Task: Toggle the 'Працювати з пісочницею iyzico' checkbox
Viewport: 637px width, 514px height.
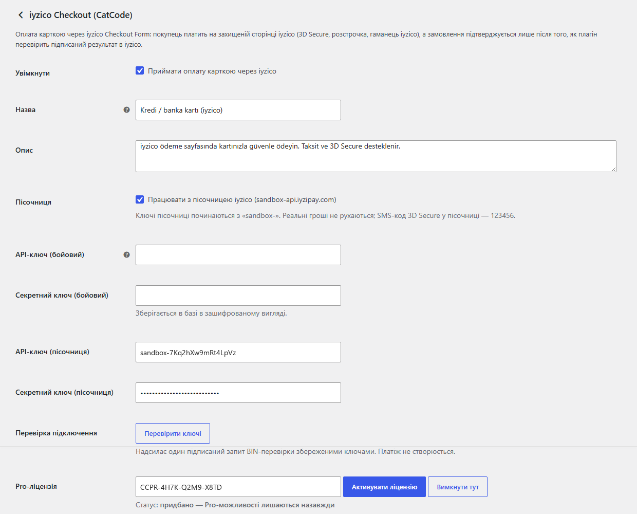Action: point(140,199)
